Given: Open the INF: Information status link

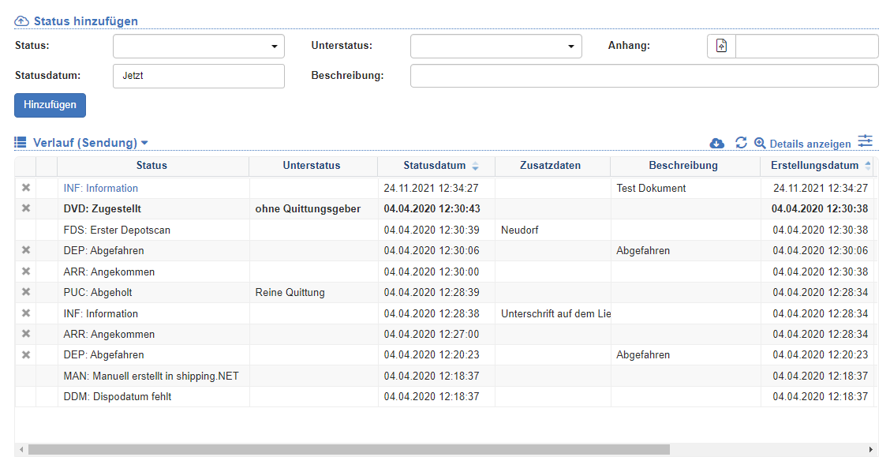Looking at the screenshot, I should pos(100,188).
